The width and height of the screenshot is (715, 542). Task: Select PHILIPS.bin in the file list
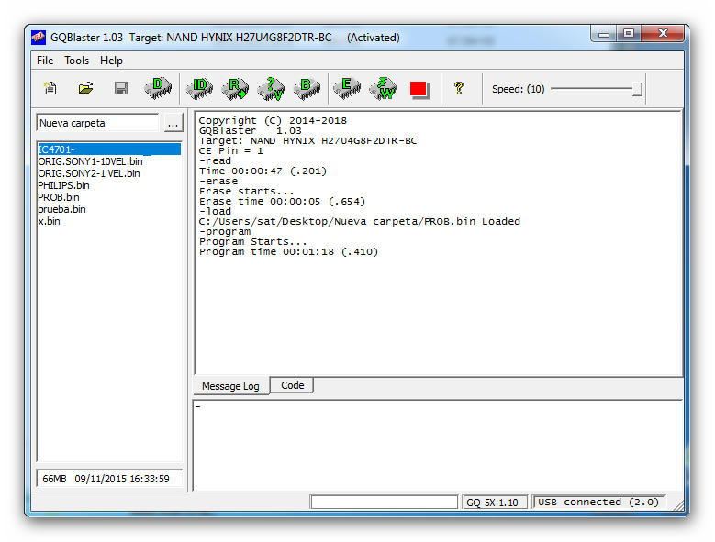pos(64,185)
